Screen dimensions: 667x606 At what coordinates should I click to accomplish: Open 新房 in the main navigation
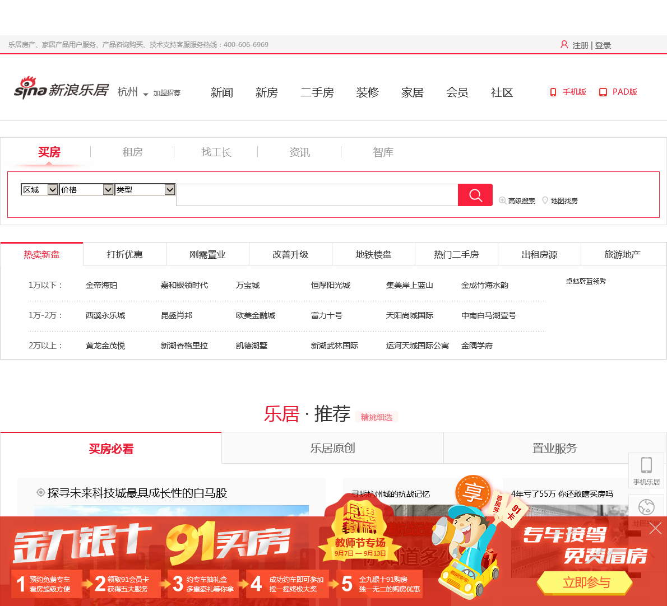point(266,92)
